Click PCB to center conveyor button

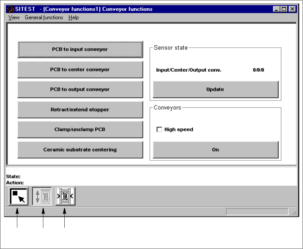[x=80, y=70]
